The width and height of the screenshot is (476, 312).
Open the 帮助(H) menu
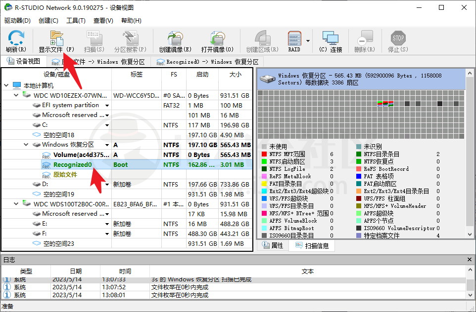pyautogui.click(x=131, y=21)
